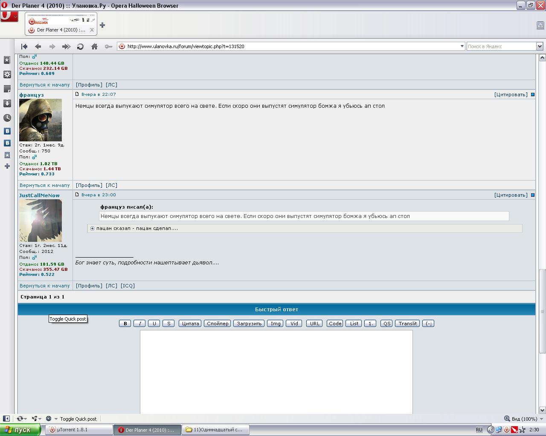Viewport: 546px width, 436px height.
Task: Open the Downloads panel in sidebar
Action: coord(7,103)
